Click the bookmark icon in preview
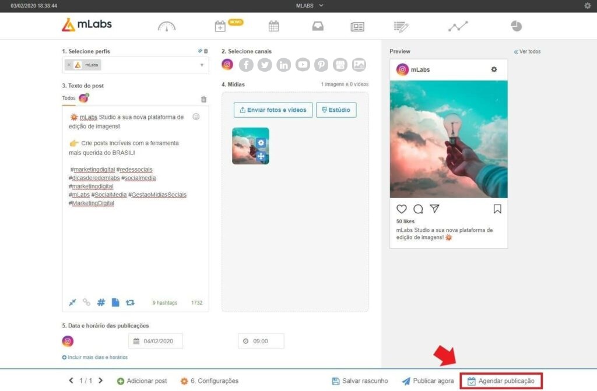Screen dimensions: 597x391 tap(497, 209)
